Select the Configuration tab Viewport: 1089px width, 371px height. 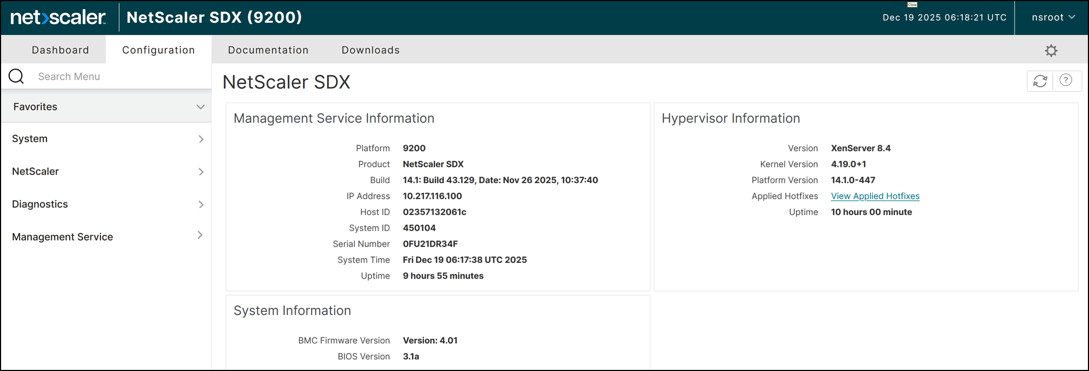coord(159,50)
